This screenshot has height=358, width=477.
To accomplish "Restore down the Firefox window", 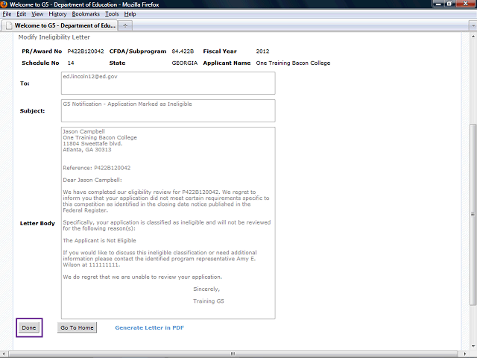I will tap(449, 4).
